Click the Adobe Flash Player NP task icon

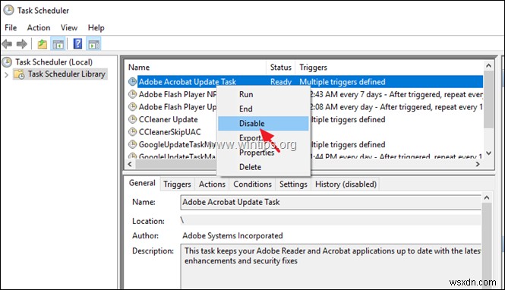(132, 94)
